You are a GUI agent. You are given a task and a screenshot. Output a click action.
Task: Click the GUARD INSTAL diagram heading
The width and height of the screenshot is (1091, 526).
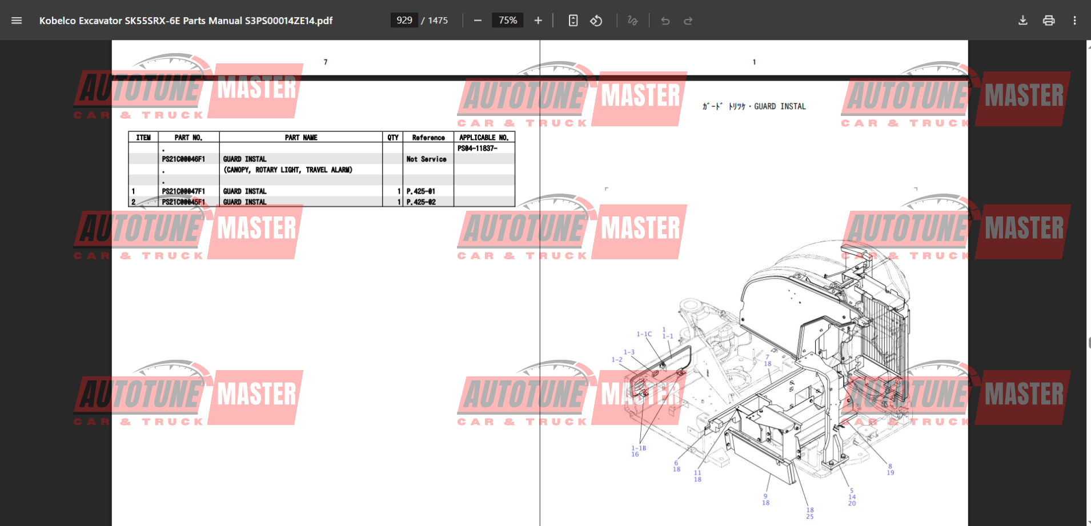[x=754, y=107]
